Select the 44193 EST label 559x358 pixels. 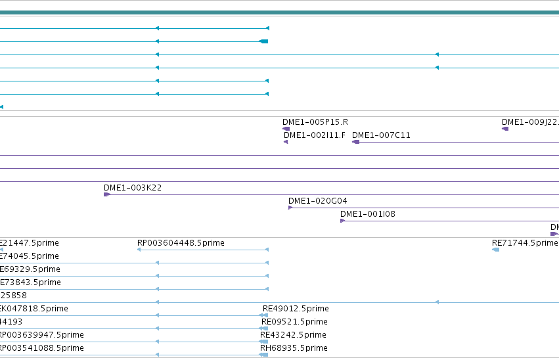point(11,322)
